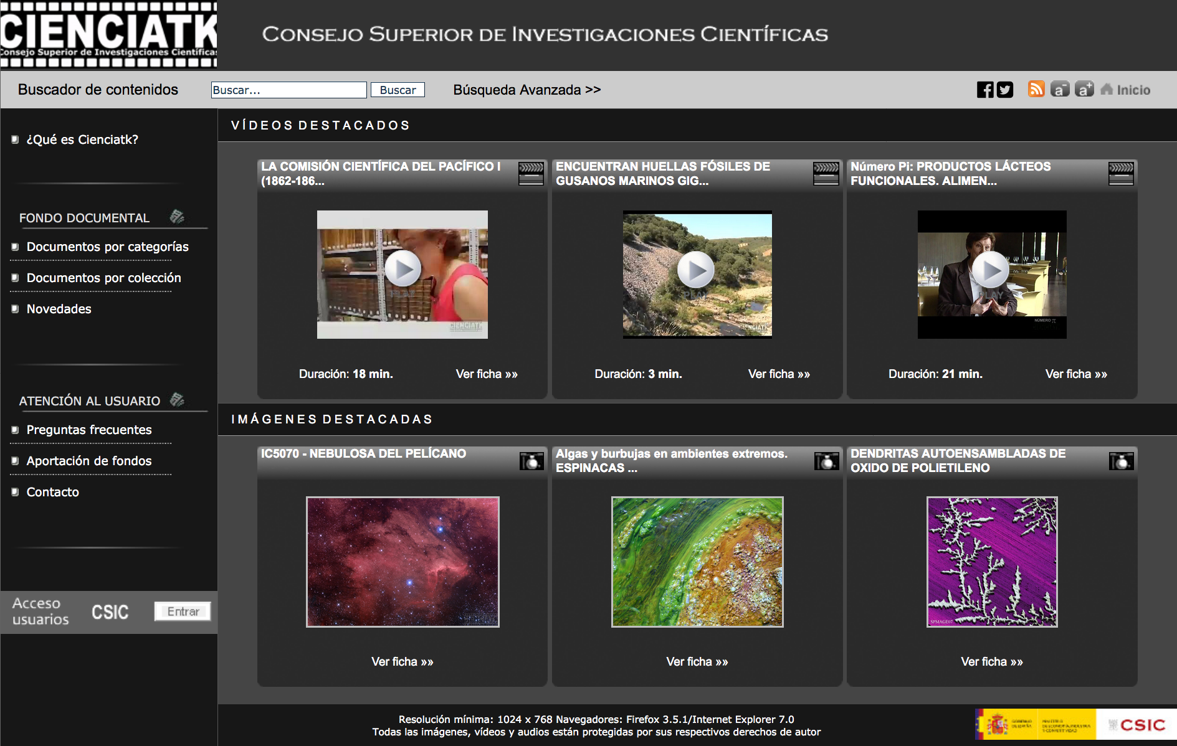1177x746 pixels.
Task: Open ¿Qué es Cienciatk? menu item
Action: click(x=82, y=139)
